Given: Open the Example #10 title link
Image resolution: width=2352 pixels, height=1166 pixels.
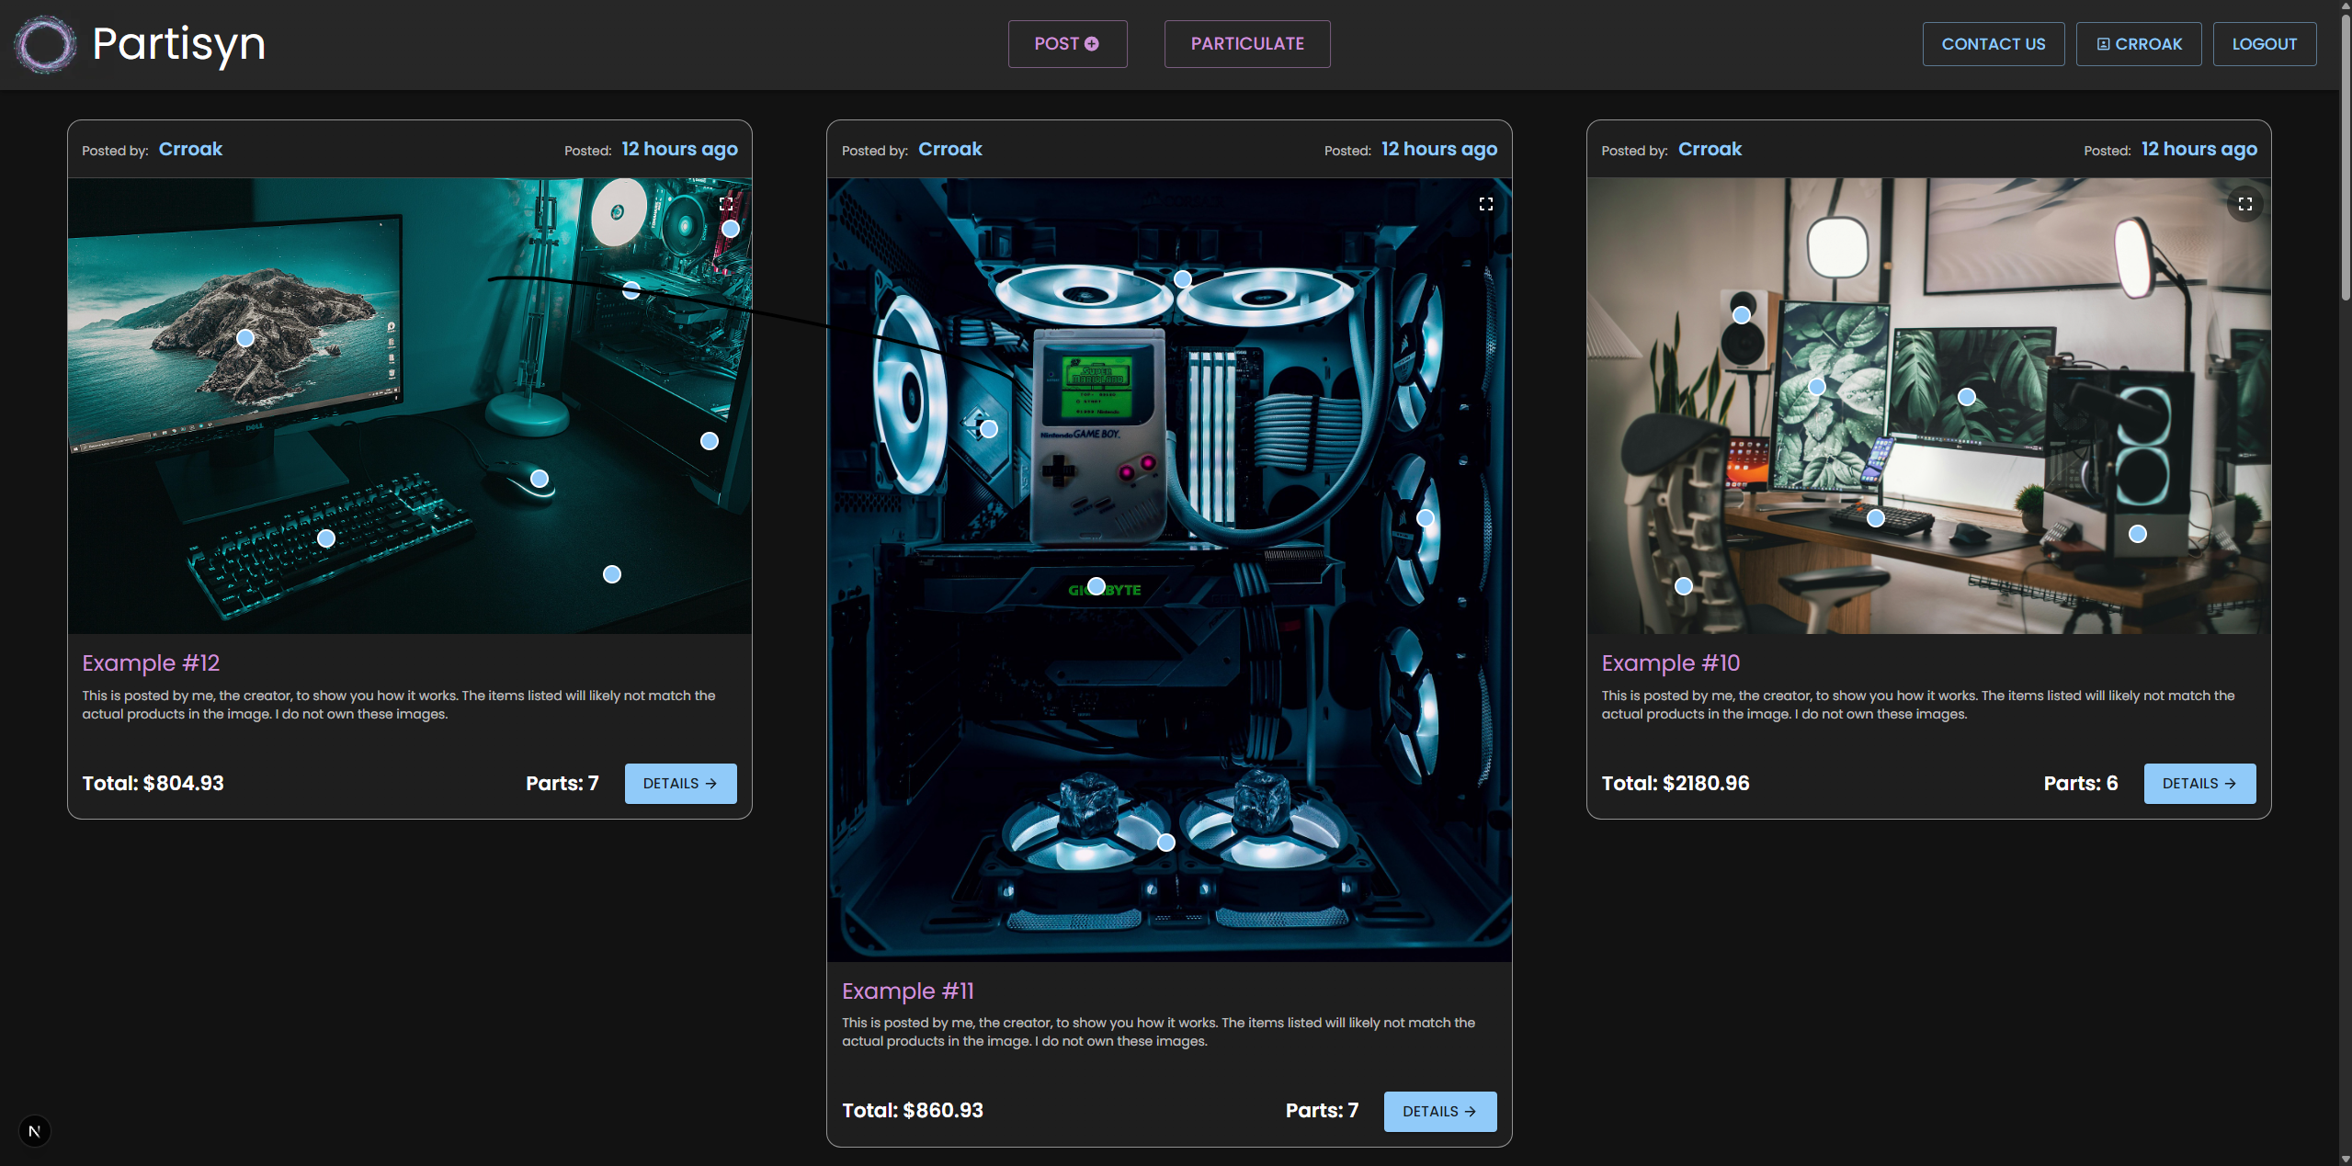Looking at the screenshot, I should click(1670, 663).
